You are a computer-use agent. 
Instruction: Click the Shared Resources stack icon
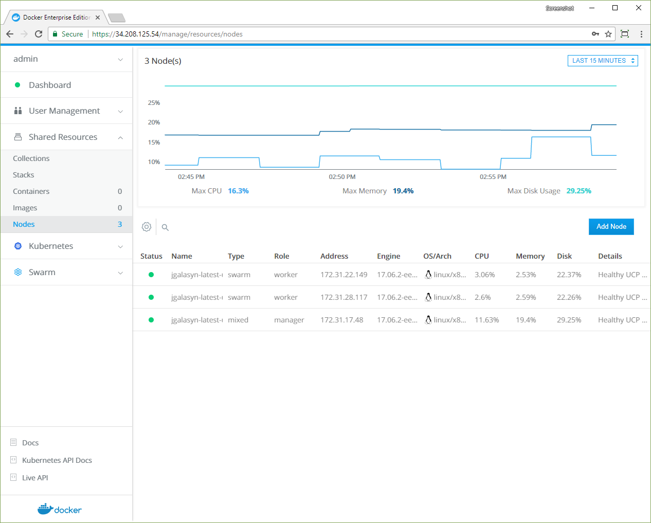click(x=18, y=137)
